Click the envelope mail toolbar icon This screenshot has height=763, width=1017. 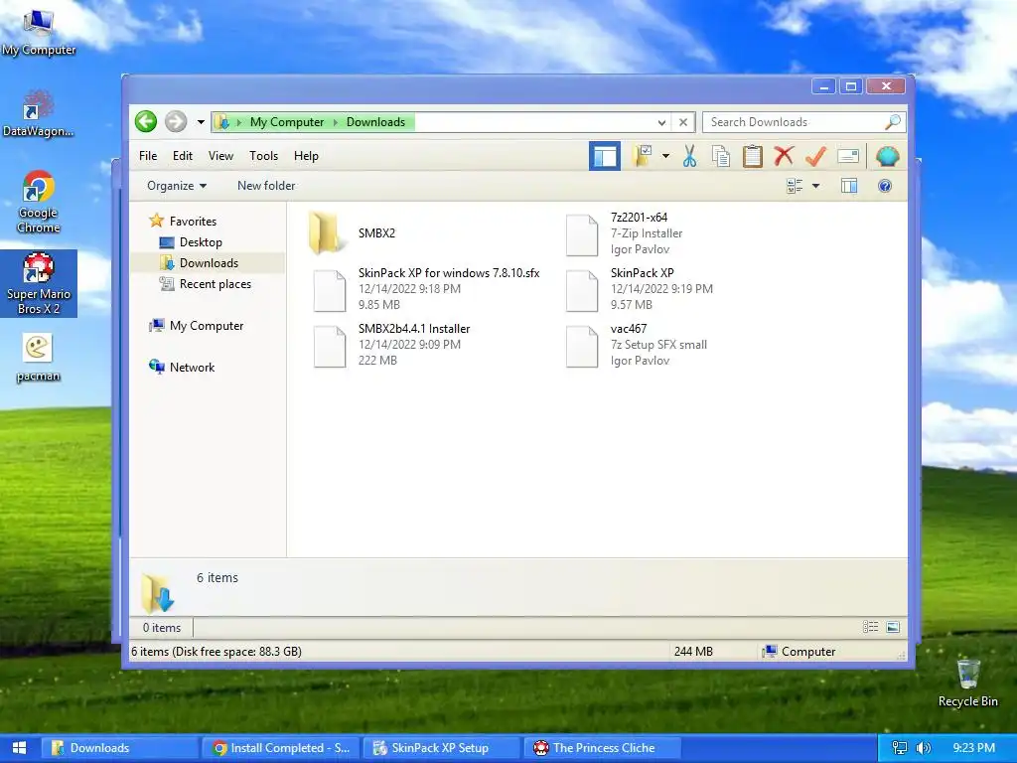tap(848, 156)
